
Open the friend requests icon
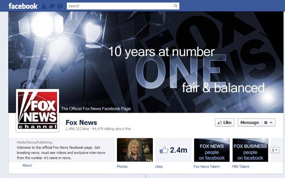pos(44,6)
